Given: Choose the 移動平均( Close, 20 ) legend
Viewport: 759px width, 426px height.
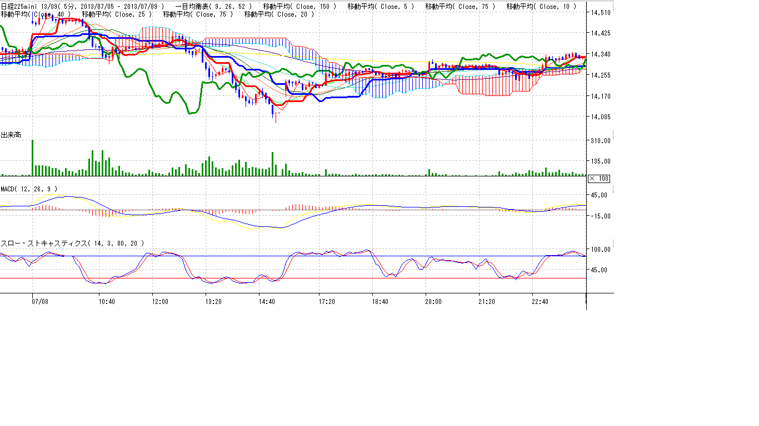Looking at the screenshot, I should 279,14.
